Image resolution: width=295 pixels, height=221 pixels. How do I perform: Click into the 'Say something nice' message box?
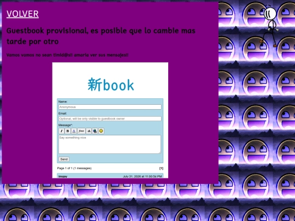pos(110,144)
